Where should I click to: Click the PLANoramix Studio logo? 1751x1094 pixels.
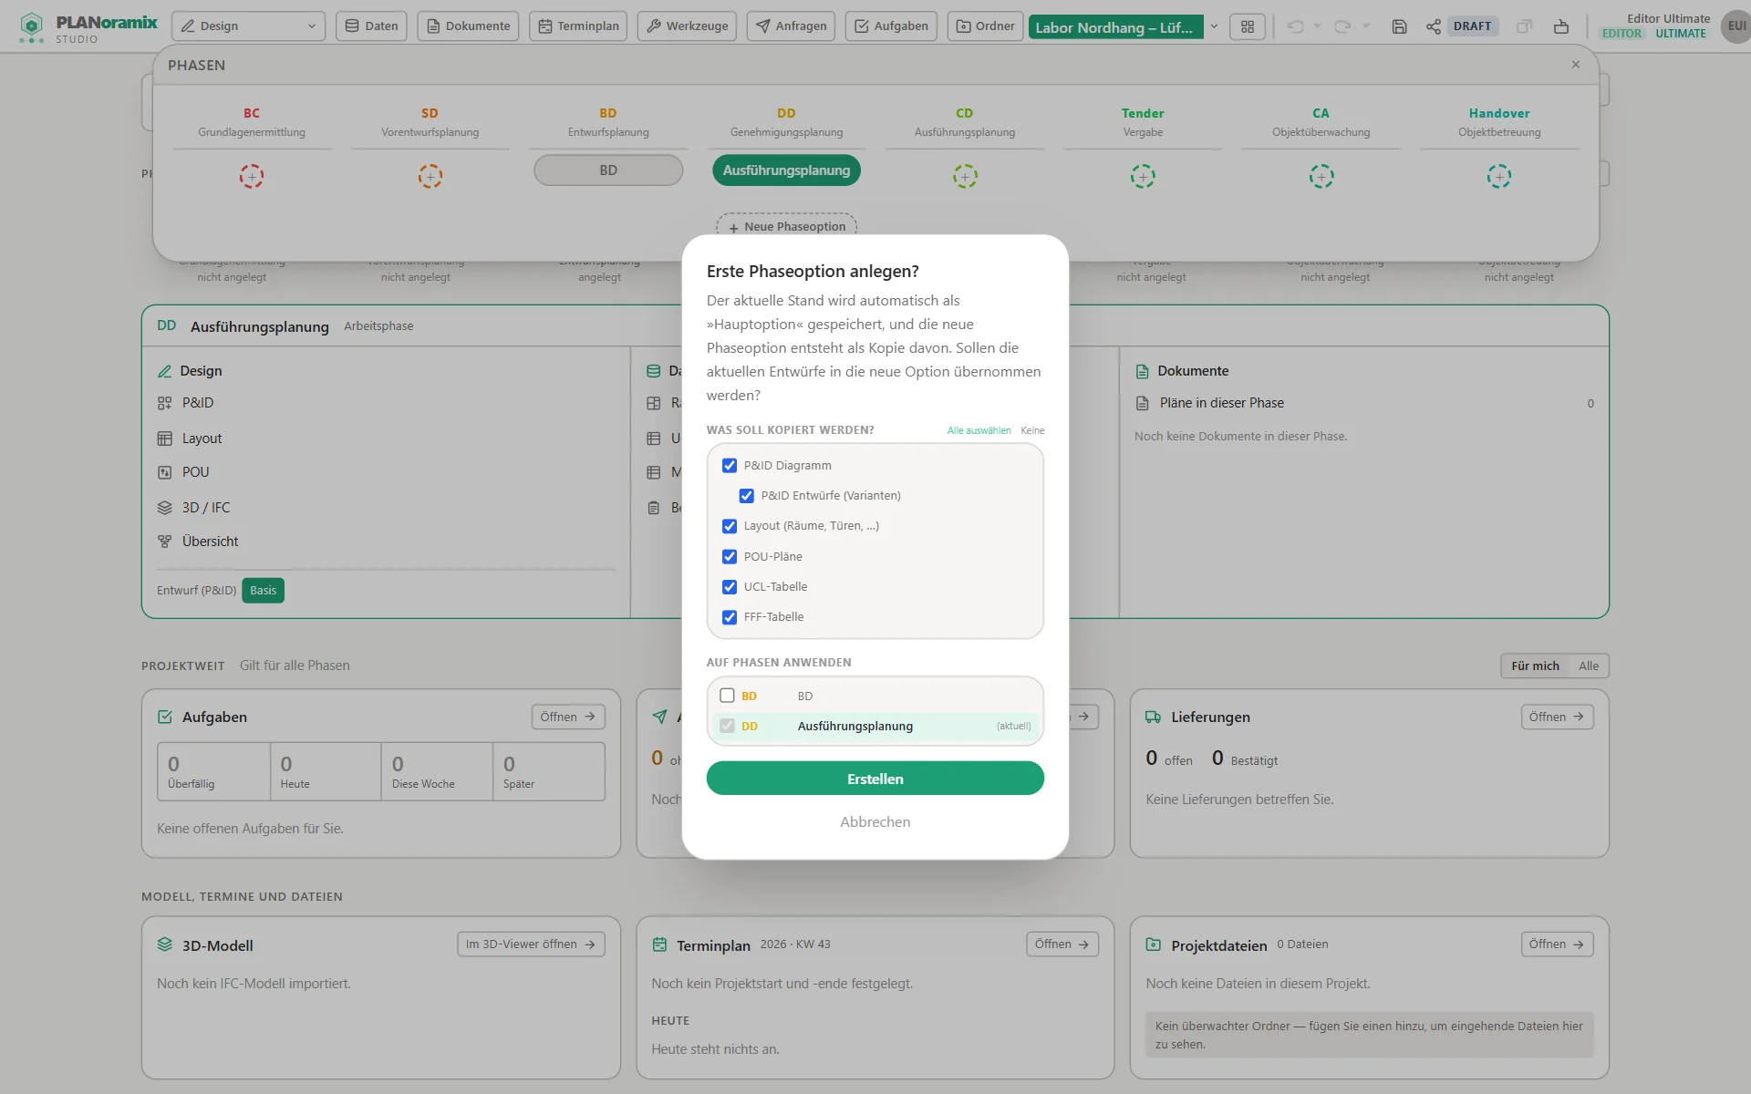pos(88,27)
